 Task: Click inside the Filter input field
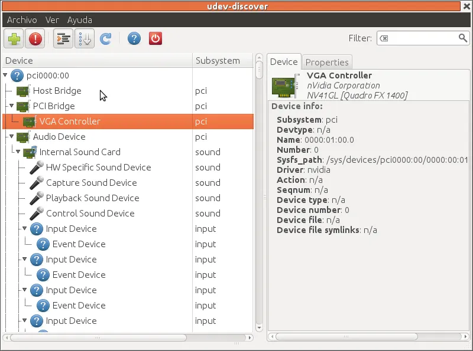[420, 38]
